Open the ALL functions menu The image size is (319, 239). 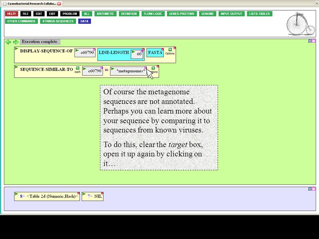tap(87, 14)
